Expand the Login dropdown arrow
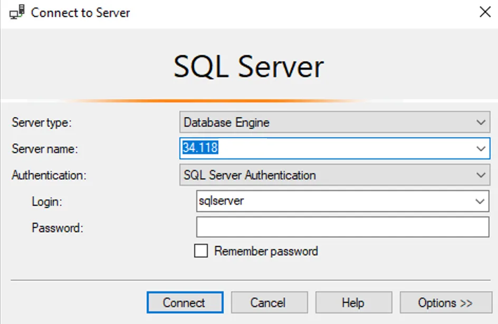498x324 pixels. (480, 201)
